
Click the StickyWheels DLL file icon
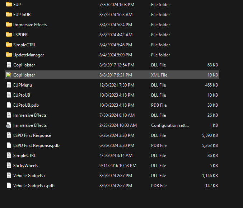(9, 166)
